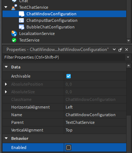Click the partially visible Chat service icon
The width and height of the screenshot is (132, 153).
point(14,1)
